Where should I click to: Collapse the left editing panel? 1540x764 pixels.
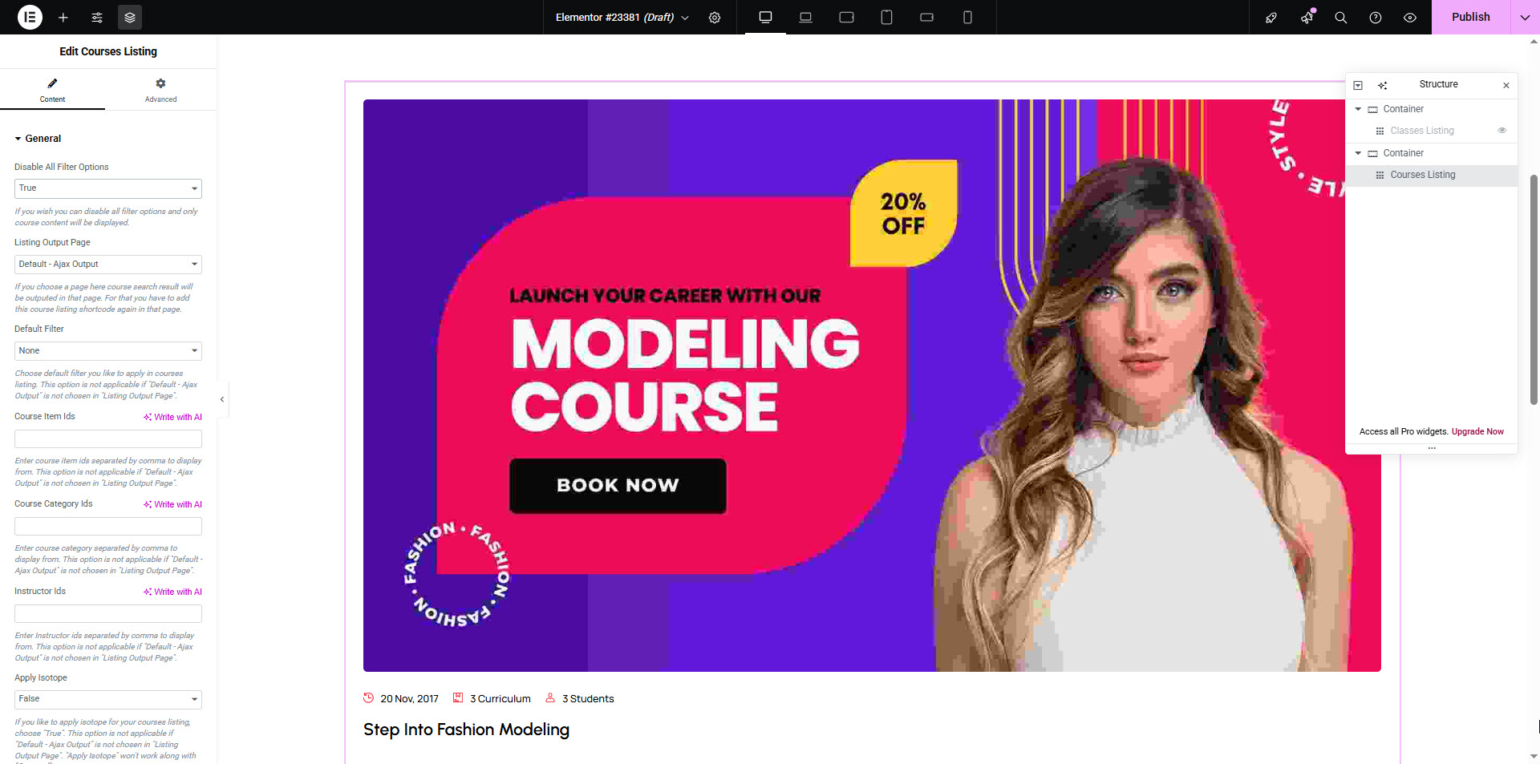click(x=222, y=399)
